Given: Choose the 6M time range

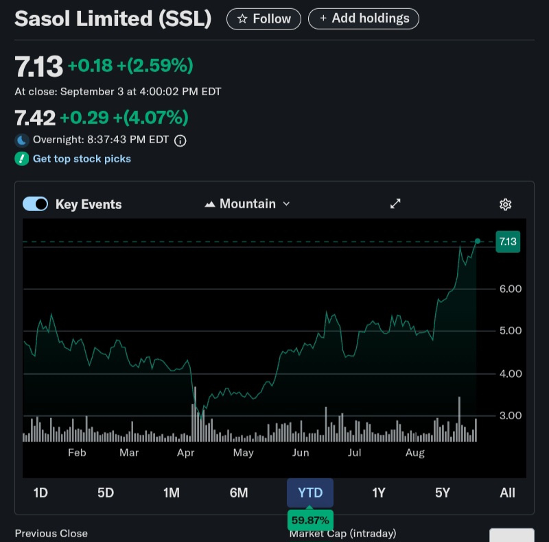Looking at the screenshot, I should click(239, 493).
